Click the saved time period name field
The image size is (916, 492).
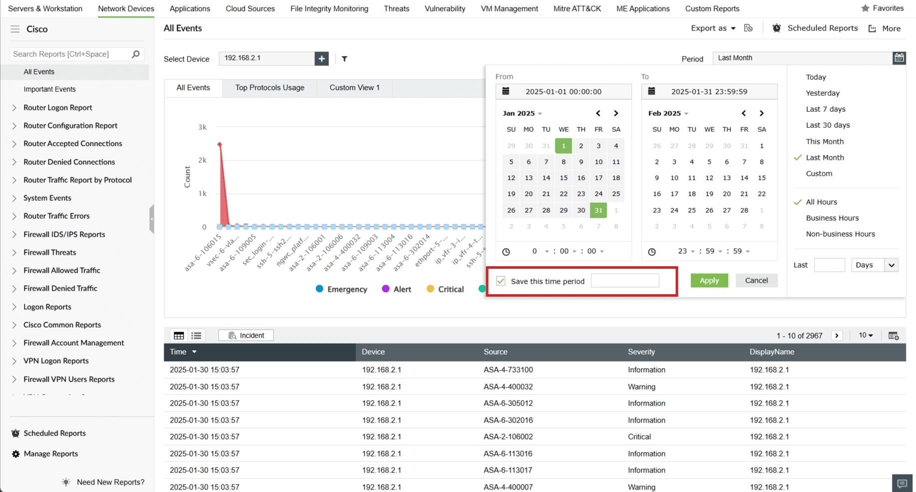point(625,281)
